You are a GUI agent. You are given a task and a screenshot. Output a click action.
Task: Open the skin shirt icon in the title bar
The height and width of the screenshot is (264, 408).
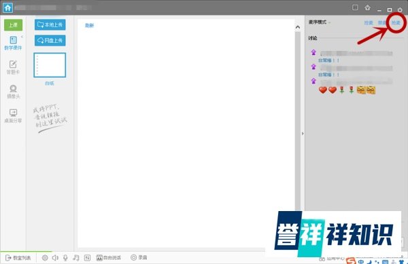367,7
